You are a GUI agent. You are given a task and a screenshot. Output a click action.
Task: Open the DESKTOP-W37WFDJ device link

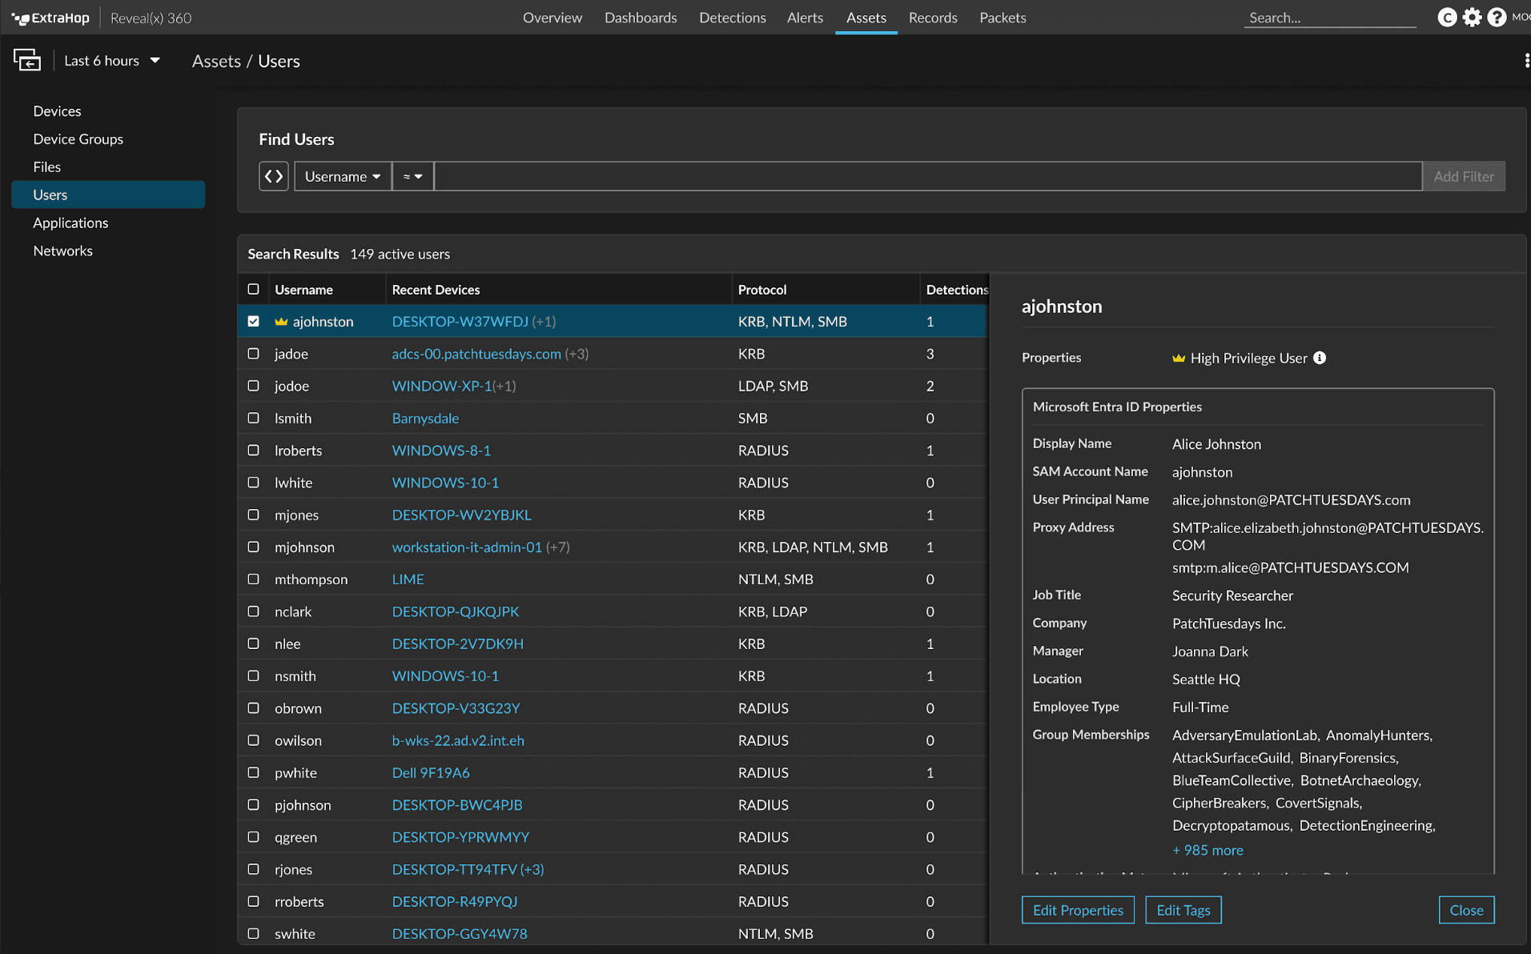click(x=460, y=321)
